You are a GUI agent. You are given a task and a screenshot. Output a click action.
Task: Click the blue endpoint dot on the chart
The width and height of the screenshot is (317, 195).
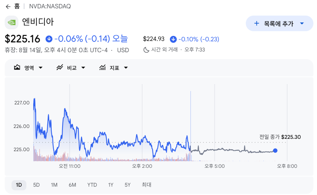click(275, 151)
